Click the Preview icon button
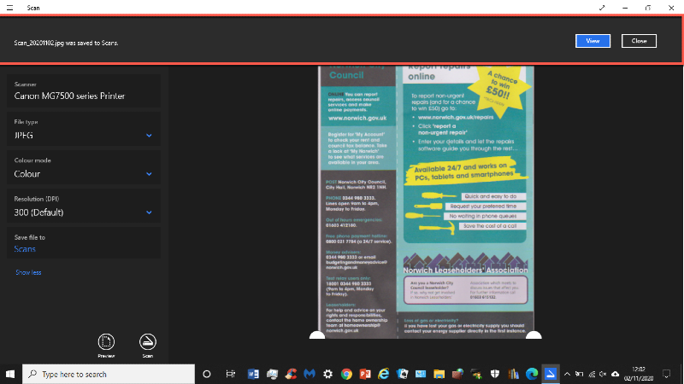This screenshot has width=684, height=384. click(x=106, y=346)
